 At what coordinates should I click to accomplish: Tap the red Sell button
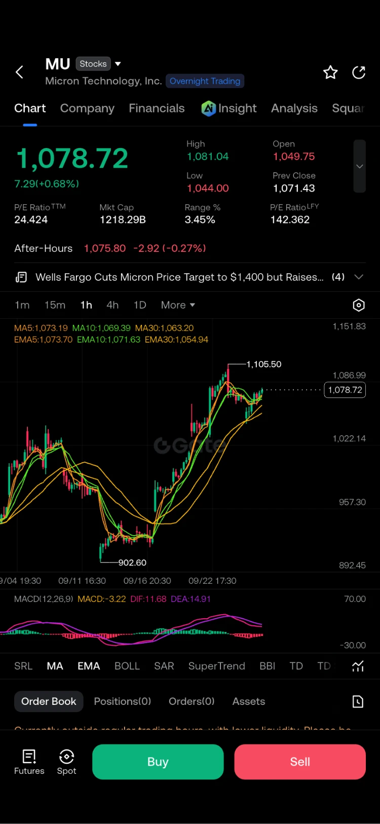pos(300,762)
